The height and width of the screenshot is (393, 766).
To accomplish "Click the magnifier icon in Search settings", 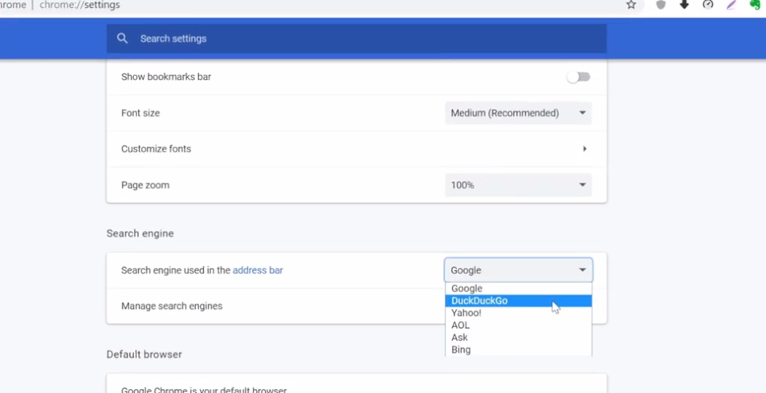I will (x=122, y=38).
